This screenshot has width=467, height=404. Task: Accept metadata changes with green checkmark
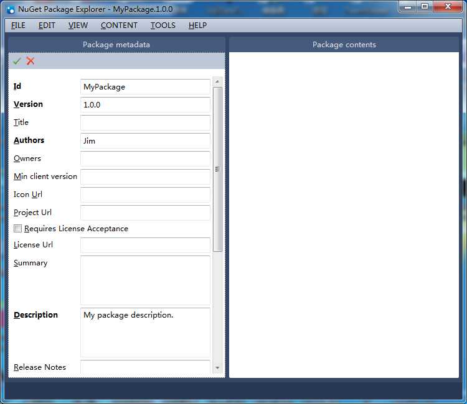pyautogui.click(x=17, y=61)
